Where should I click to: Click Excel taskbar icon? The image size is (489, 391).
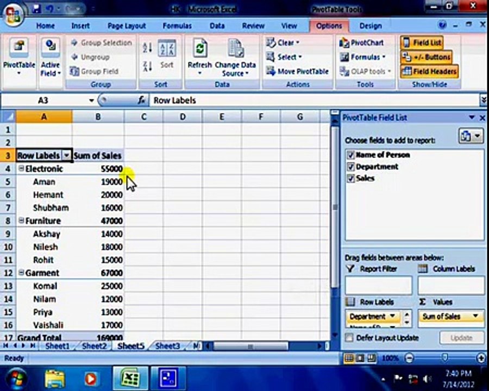click(x=130, y=379)
